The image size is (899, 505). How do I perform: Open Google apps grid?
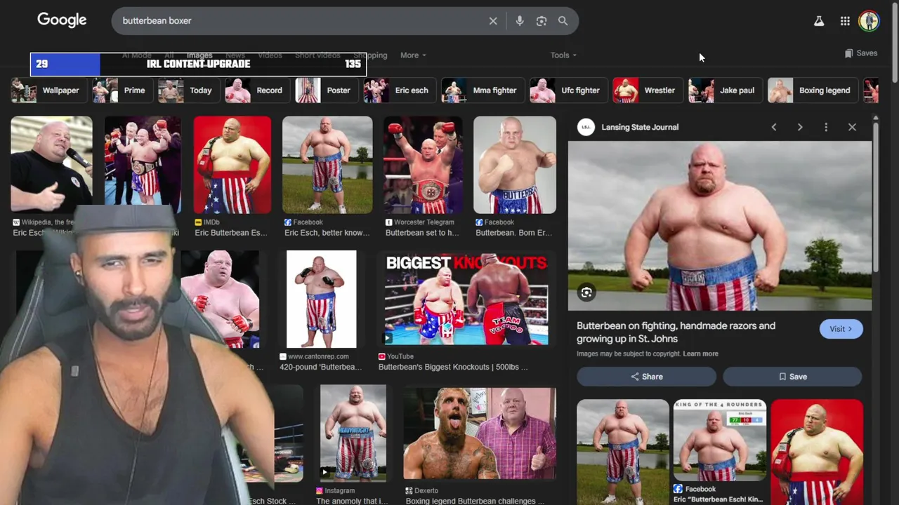tap(845, 21)
